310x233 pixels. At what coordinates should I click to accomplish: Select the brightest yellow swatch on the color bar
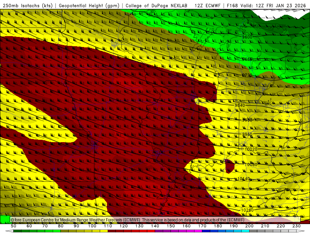coord(104,231)
